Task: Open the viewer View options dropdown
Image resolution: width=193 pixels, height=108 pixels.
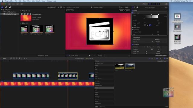Action: 127,7
